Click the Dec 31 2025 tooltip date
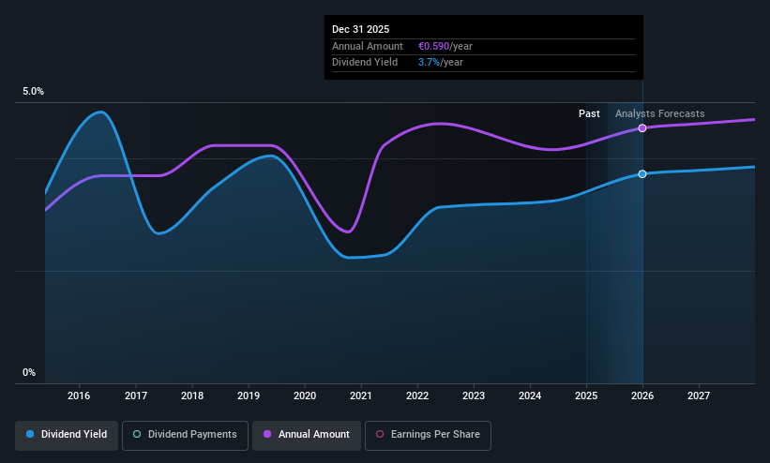Viewport: 770px width, 463px height. pos(360,29)
